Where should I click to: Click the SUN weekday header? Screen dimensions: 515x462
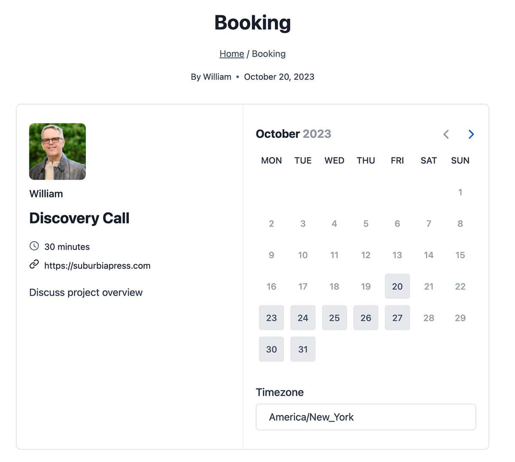[x=460, y=160]
